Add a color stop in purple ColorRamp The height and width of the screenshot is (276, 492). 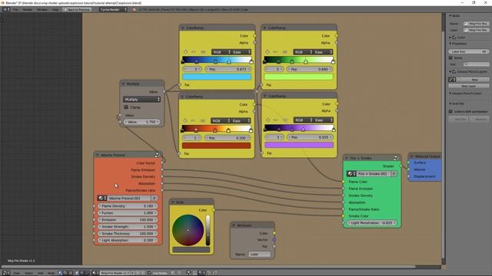coord(268,120)
